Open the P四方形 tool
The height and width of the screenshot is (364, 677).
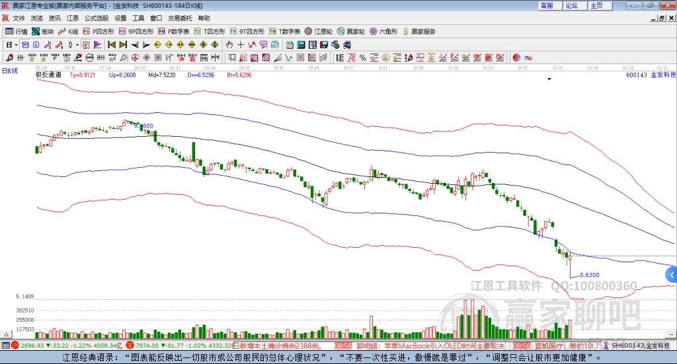99,32
